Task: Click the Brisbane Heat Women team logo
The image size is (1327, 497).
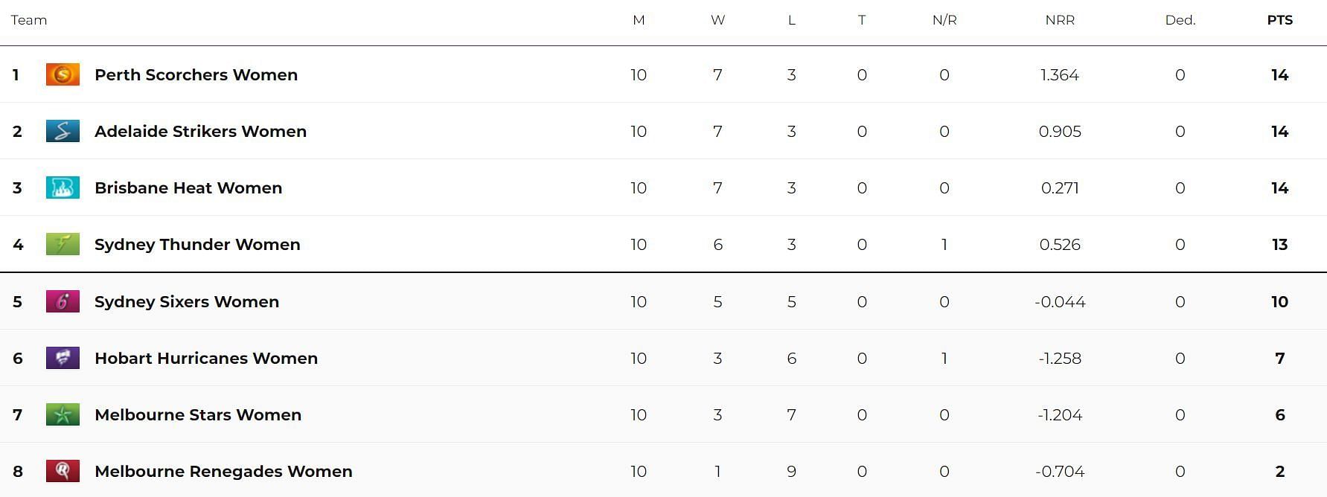Action: pyautogui.click(x=63, y=187)
